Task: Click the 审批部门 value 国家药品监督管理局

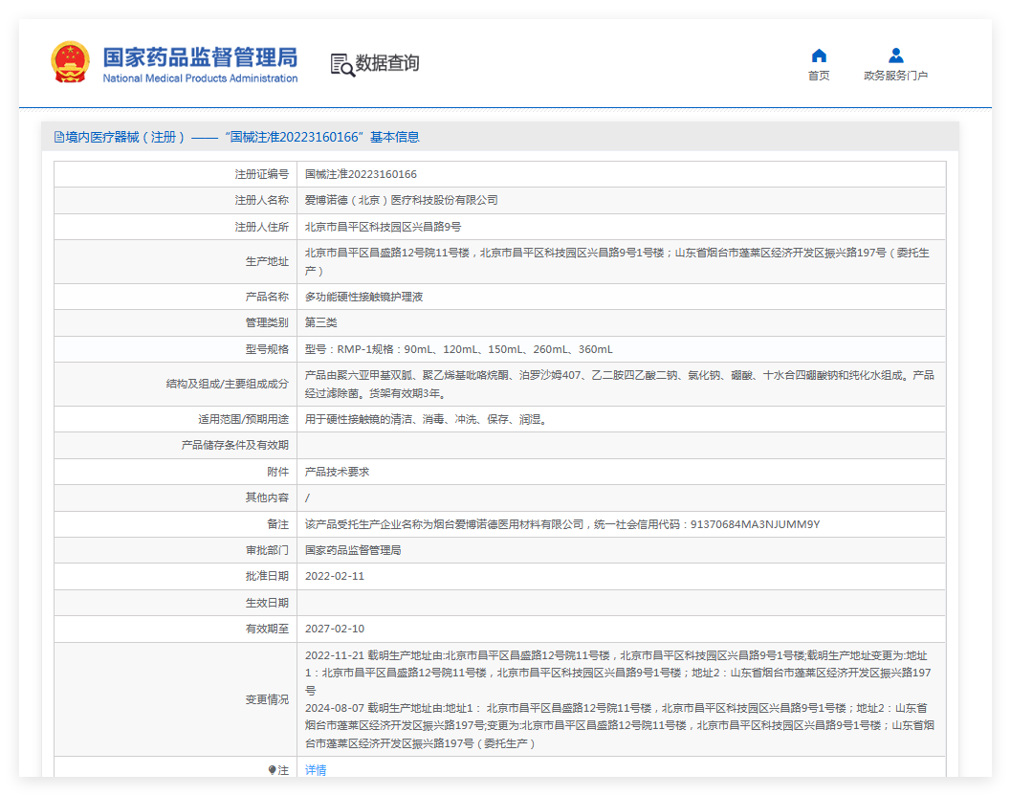Action: tap(353, 550)
